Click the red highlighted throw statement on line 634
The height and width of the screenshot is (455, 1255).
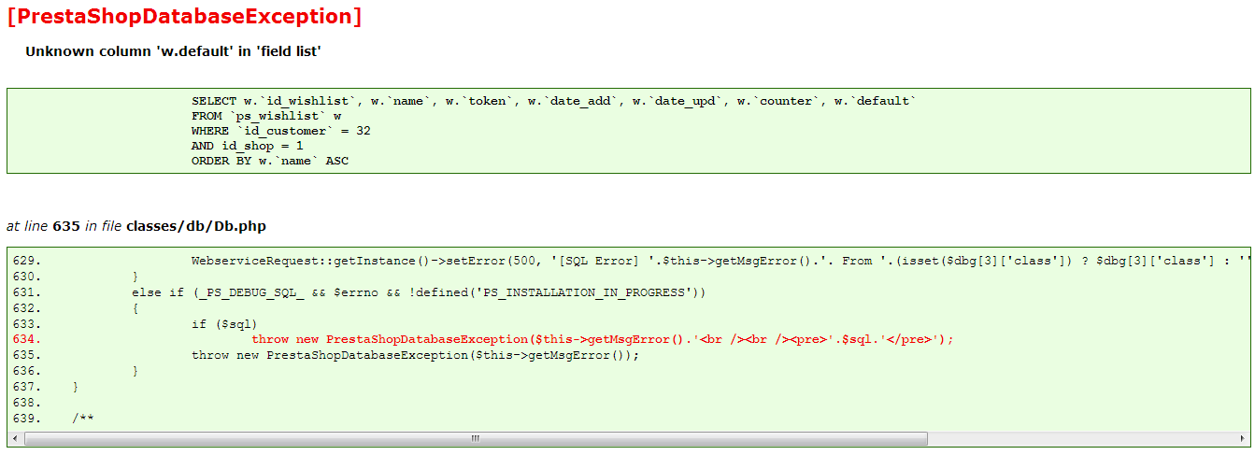pos(603,340)
